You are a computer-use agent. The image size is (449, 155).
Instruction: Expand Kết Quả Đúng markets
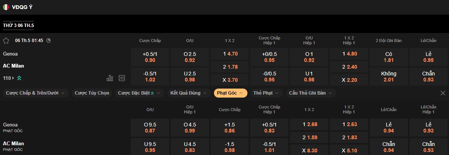coord(188,93)
